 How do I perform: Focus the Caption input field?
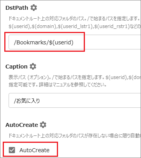[75, 100]
